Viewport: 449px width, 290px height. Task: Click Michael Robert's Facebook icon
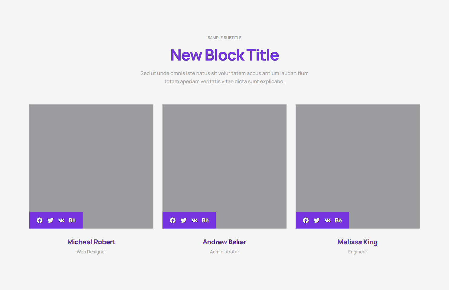click(x=40, y=220)
